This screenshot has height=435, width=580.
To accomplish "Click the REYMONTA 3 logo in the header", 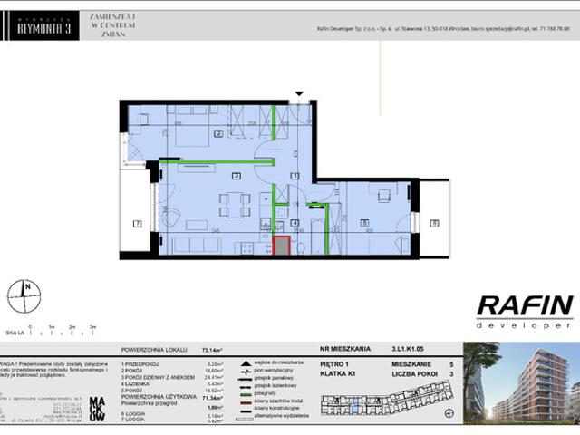I will pos(44,25).
